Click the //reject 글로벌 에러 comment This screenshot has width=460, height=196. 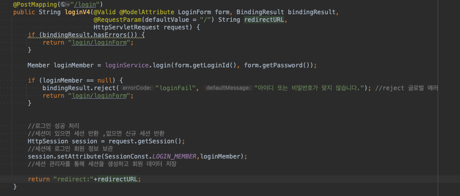(406, 88)
